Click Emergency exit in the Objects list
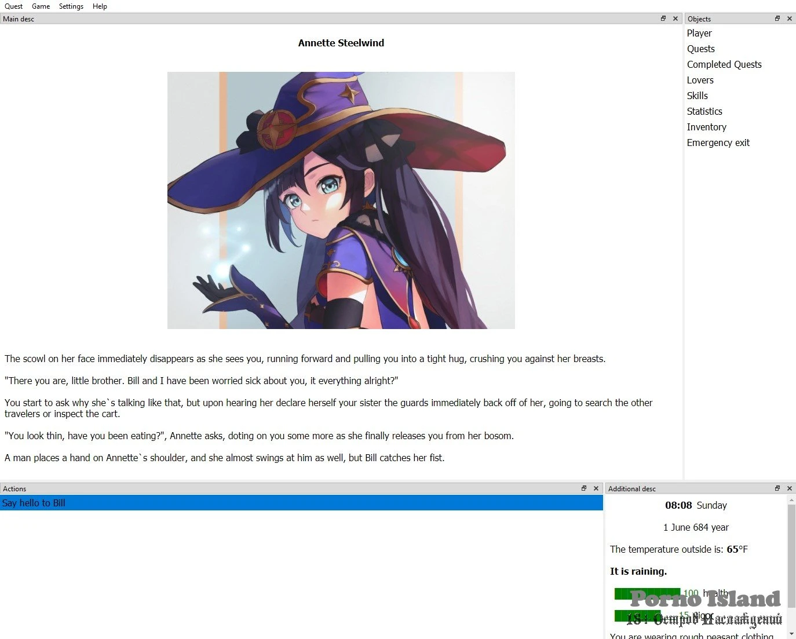Viewport: 796px width, 639px height. [x=718, y=143]
